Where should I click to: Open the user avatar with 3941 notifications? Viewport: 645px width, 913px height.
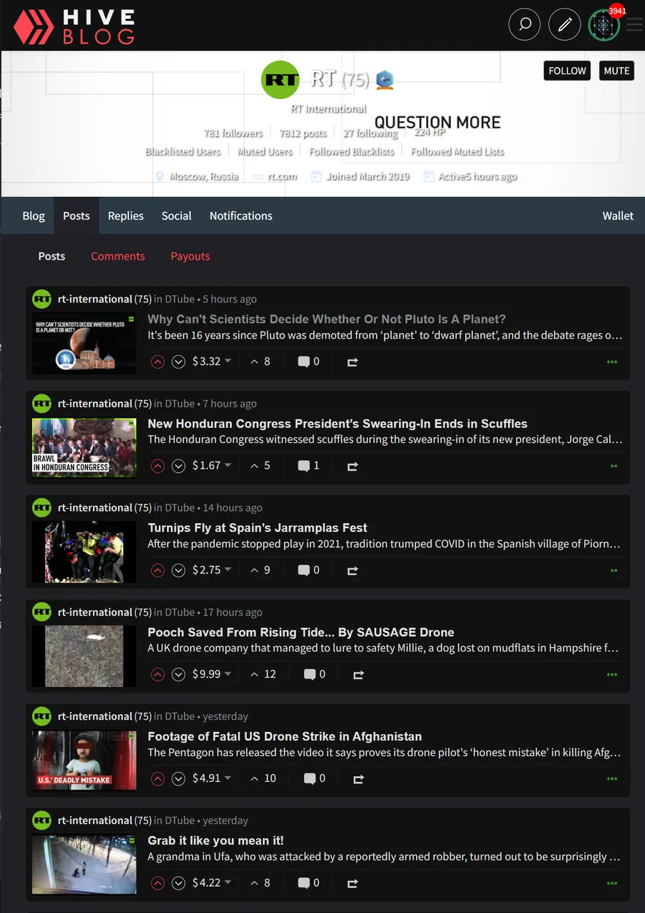[604, 25]
